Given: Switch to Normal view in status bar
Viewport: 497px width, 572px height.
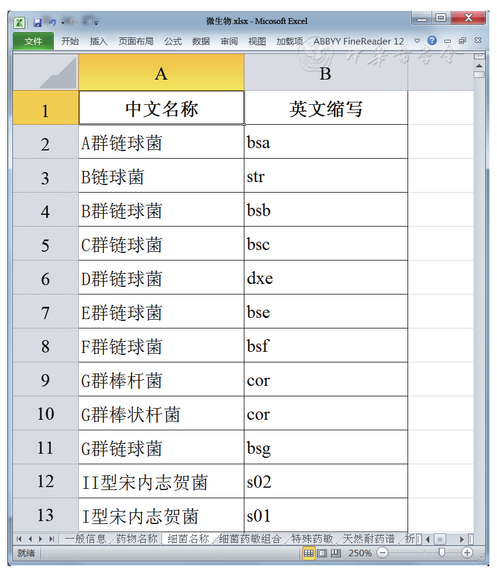Looking at the screenshot, I should point(308,553).
